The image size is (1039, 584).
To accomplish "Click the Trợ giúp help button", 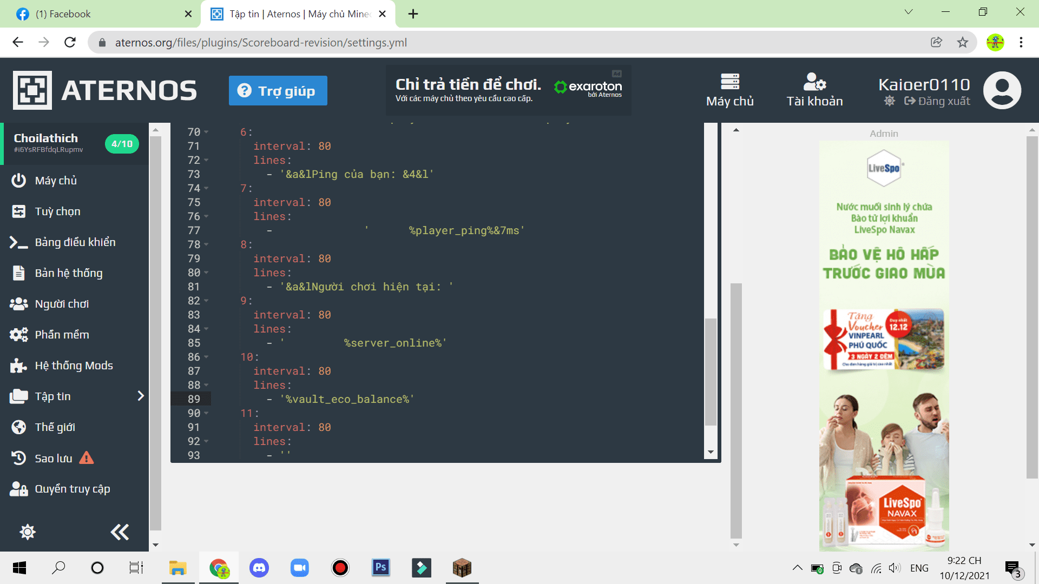I will coord(278,90).
